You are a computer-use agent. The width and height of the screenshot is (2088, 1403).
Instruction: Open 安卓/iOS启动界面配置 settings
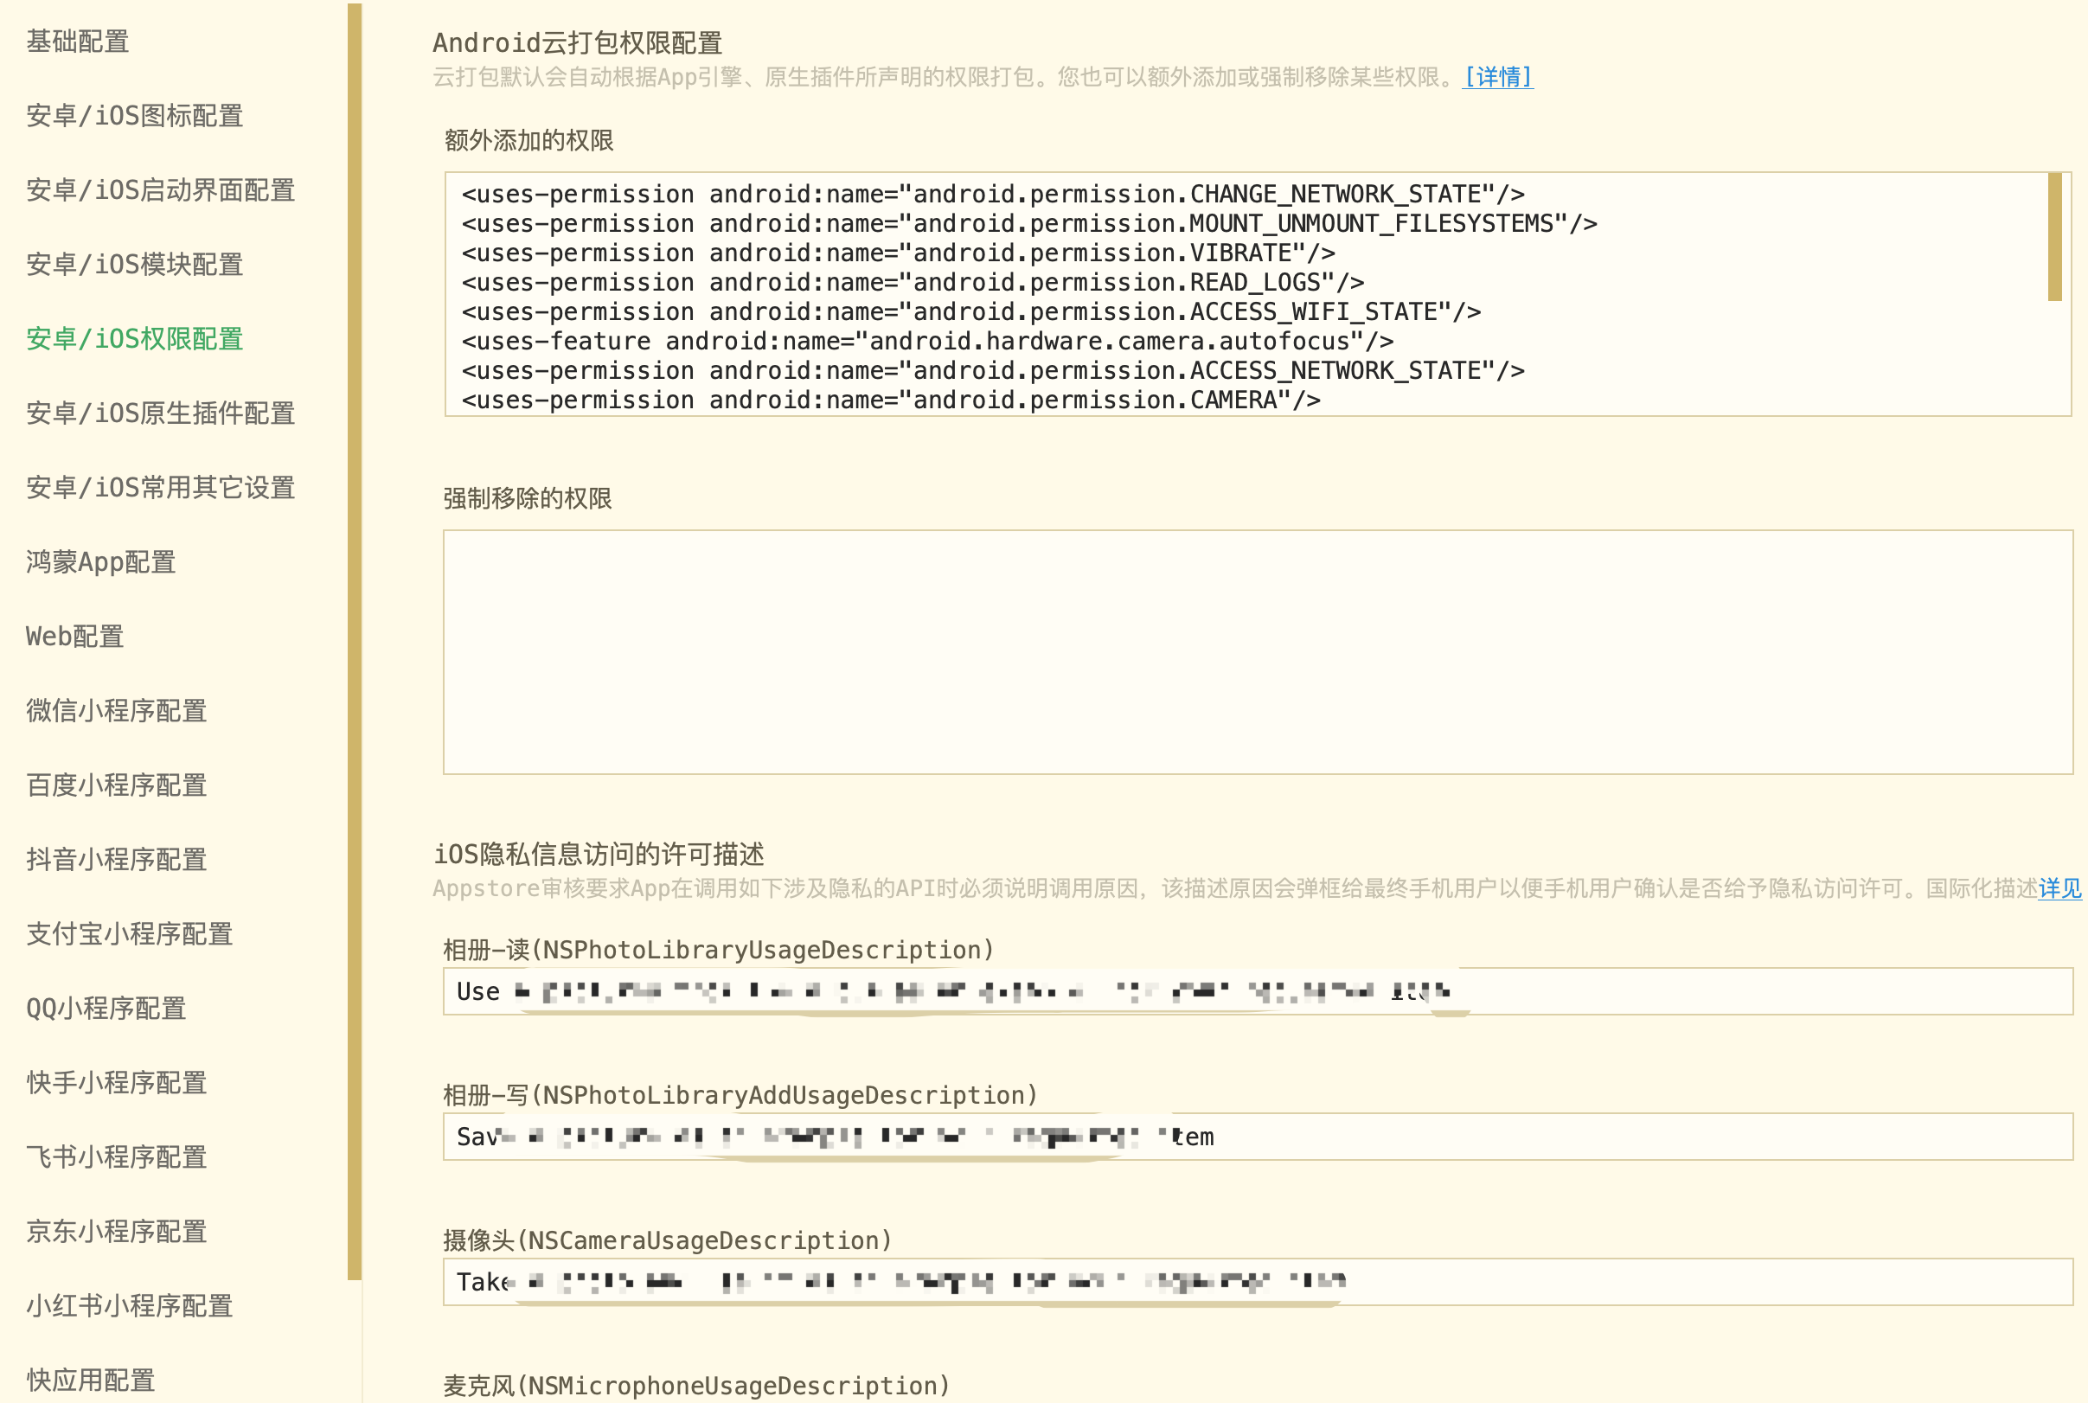[160, 189]
